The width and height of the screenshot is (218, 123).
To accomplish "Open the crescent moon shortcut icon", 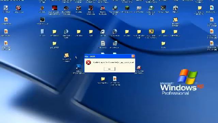I will pos(66,31).
